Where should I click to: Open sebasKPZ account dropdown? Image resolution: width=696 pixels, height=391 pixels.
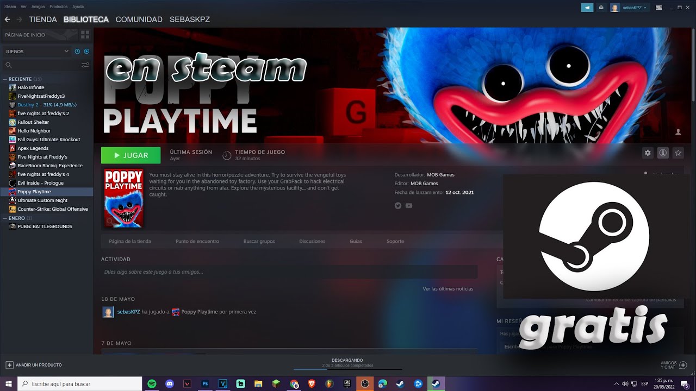point(629,8)
